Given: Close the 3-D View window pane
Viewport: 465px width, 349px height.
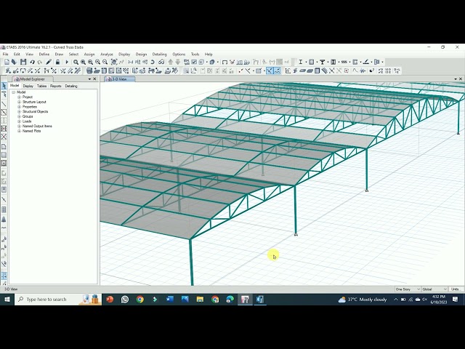Looking at the screenshot, I should tap(461, 79).
